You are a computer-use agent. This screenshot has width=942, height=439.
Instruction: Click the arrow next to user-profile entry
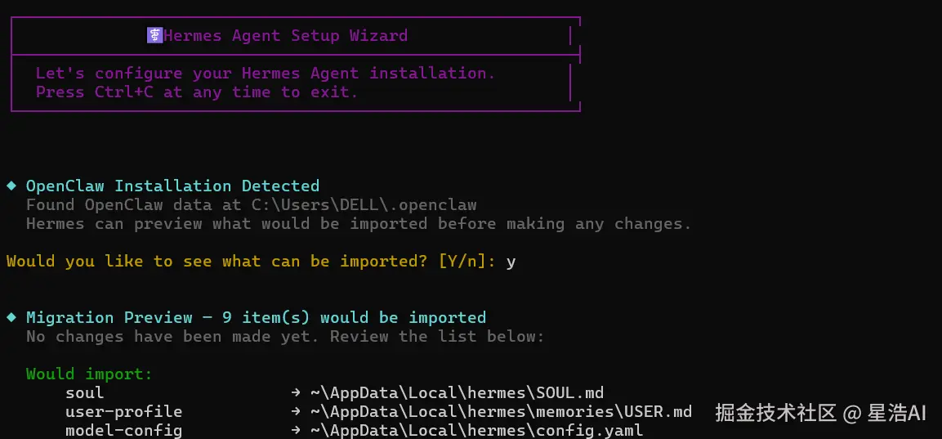pos(295,412)
